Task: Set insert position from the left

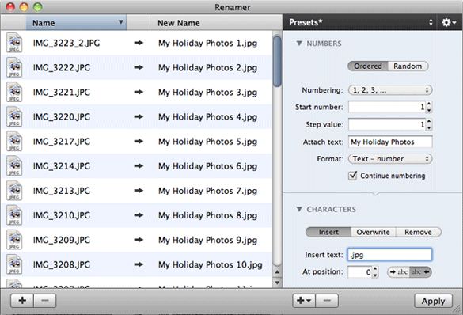Action: [x=398, y=272]
